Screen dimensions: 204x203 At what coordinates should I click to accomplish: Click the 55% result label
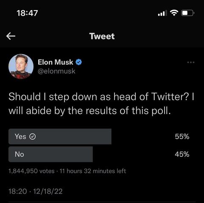point(182,136)
